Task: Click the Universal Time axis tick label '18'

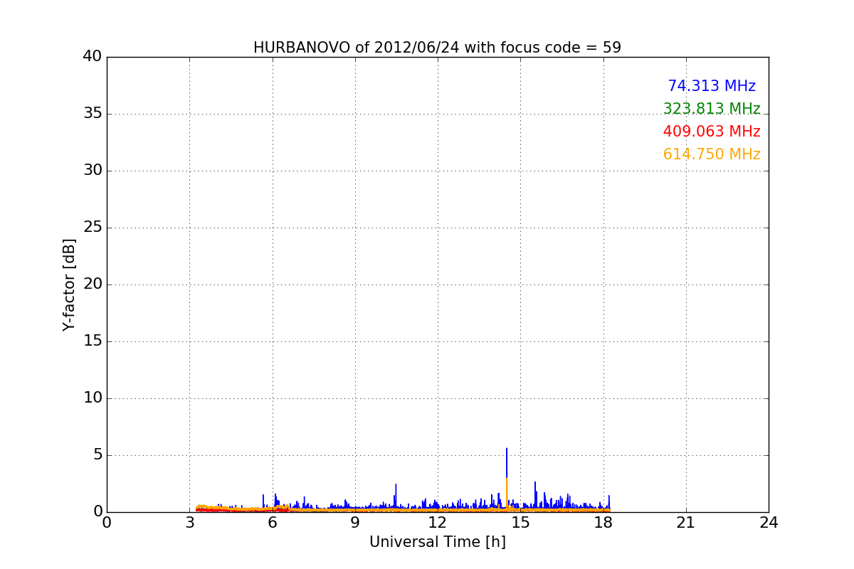Action: tap(603, 523)
